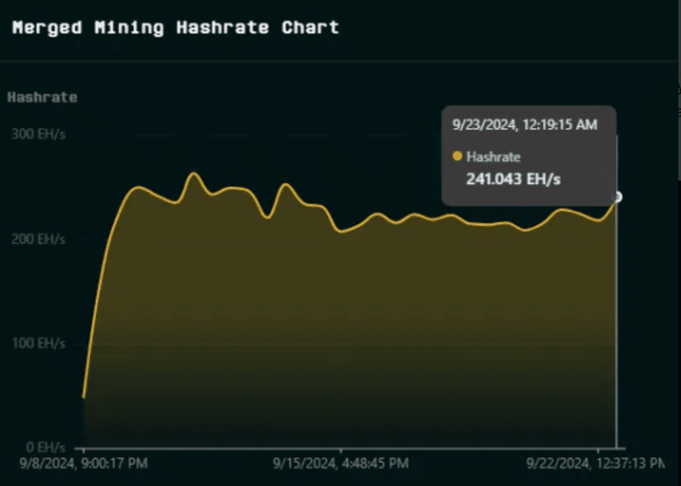The image size is (681, 486).
Task: Click the Hashrate y-axis heading
Action: pos(42,97)
